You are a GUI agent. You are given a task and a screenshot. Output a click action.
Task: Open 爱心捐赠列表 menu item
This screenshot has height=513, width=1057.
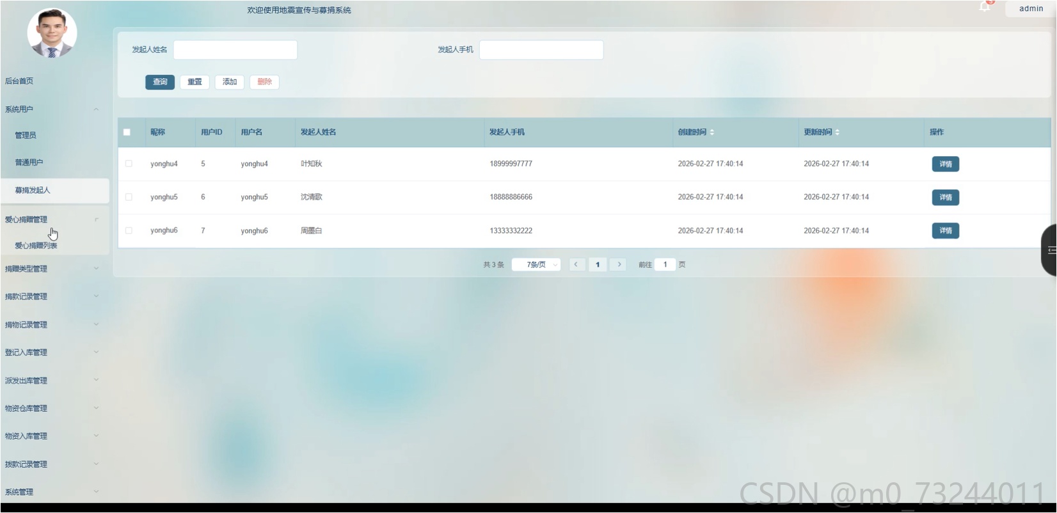pos(36,246)
